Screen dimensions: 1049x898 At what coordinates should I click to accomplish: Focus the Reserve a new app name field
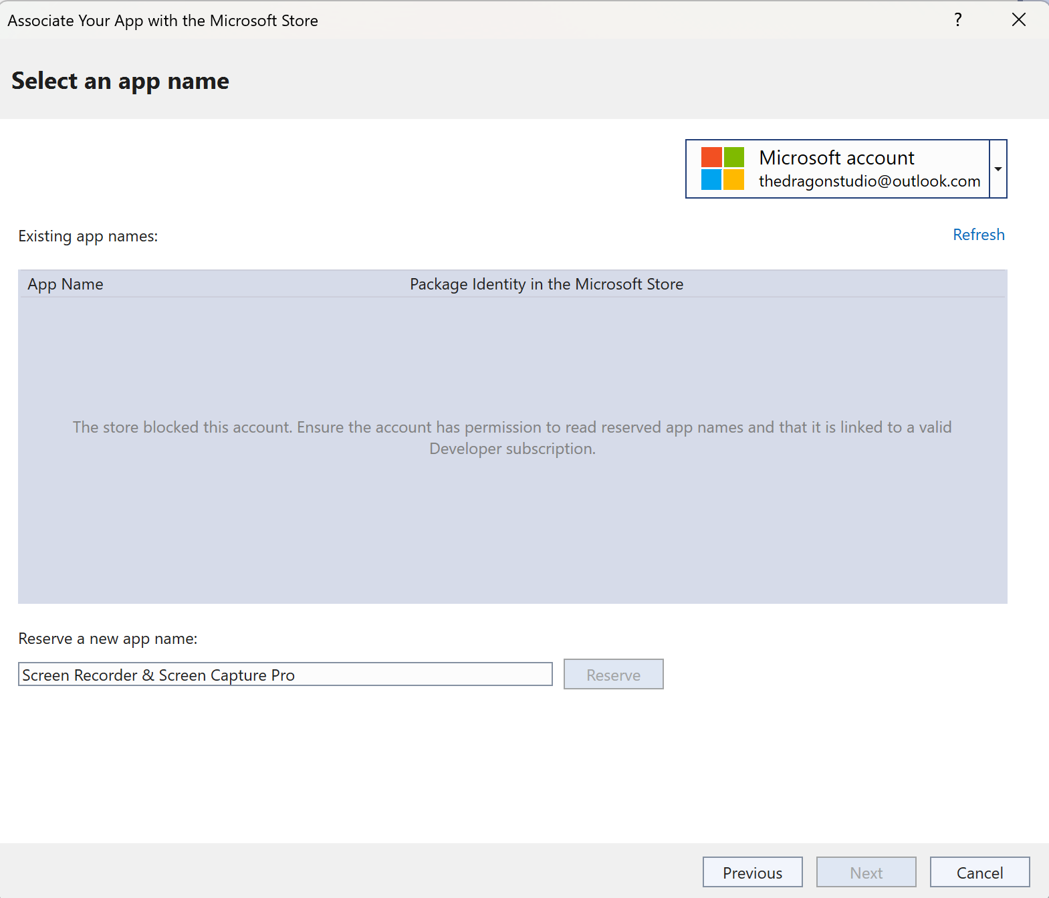[x=285, y=674]
